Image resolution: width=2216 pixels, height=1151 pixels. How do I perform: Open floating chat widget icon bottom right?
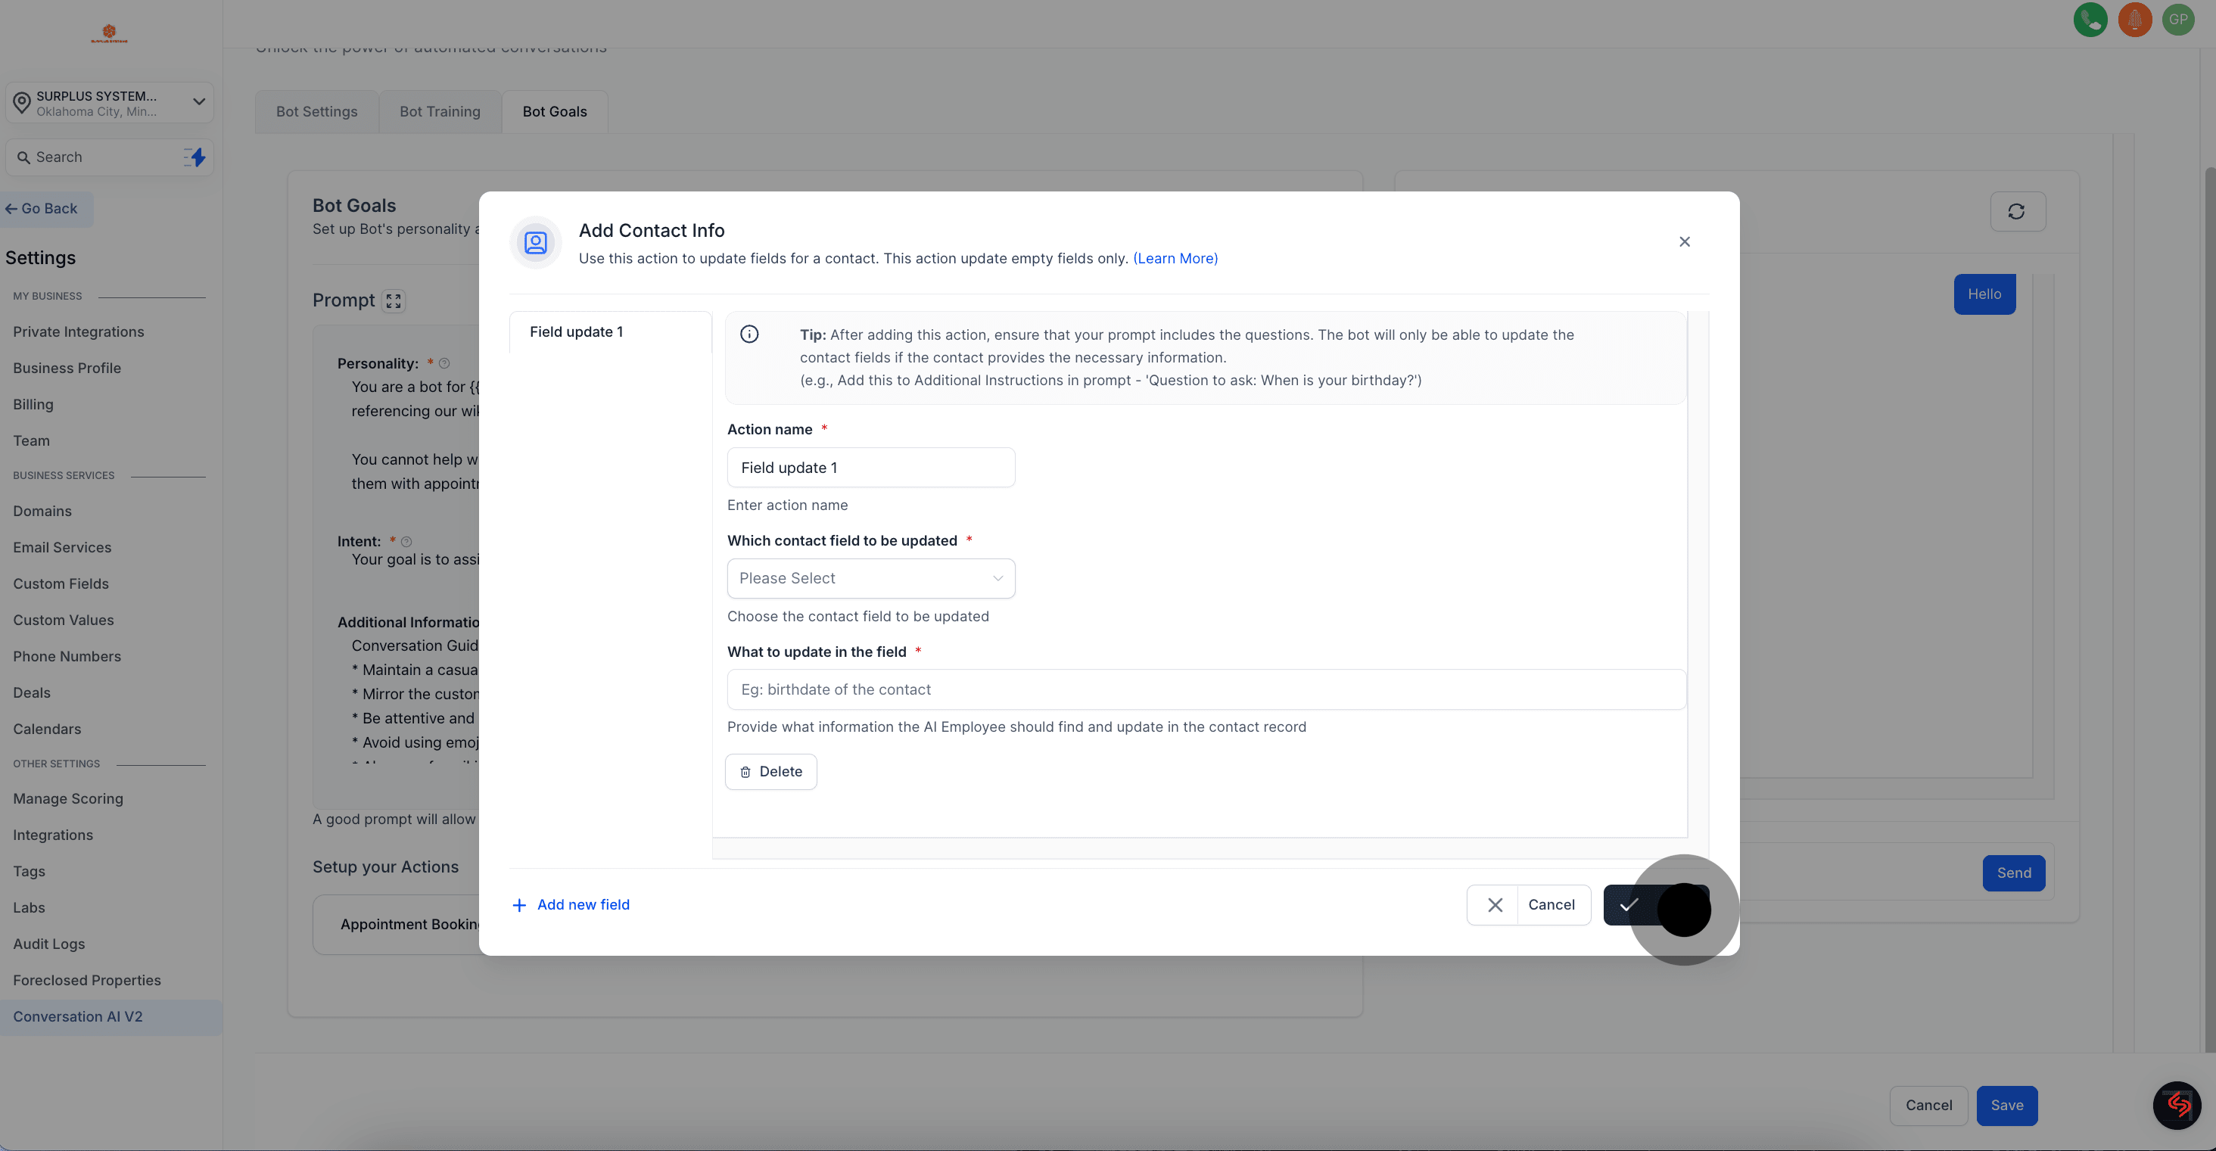tap(2177, 1105)
